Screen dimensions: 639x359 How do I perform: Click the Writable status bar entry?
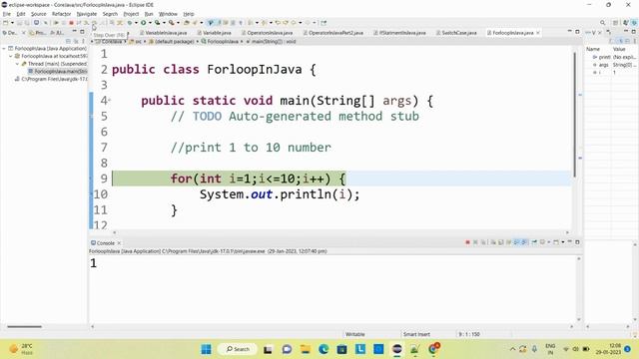coord(355,334)
